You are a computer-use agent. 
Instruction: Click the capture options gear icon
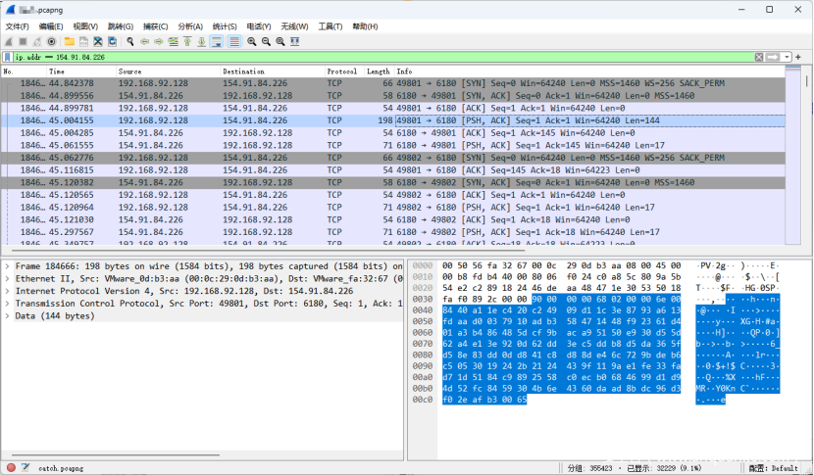tap(50, 42)
